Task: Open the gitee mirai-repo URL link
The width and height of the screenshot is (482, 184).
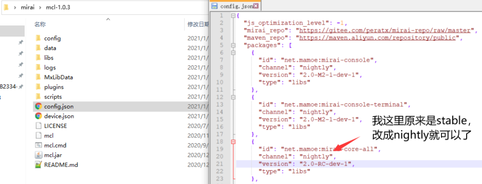Action: tap(385, 30)
